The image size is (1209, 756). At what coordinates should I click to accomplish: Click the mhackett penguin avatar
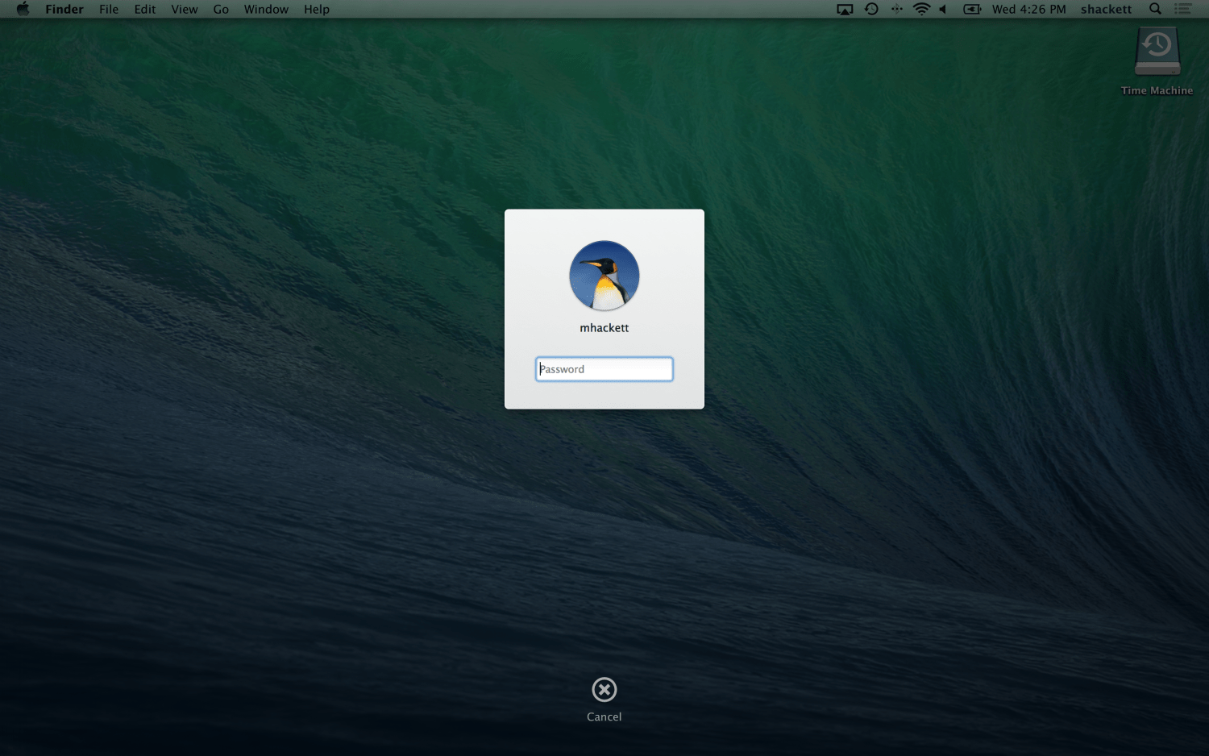coord(604,276)
